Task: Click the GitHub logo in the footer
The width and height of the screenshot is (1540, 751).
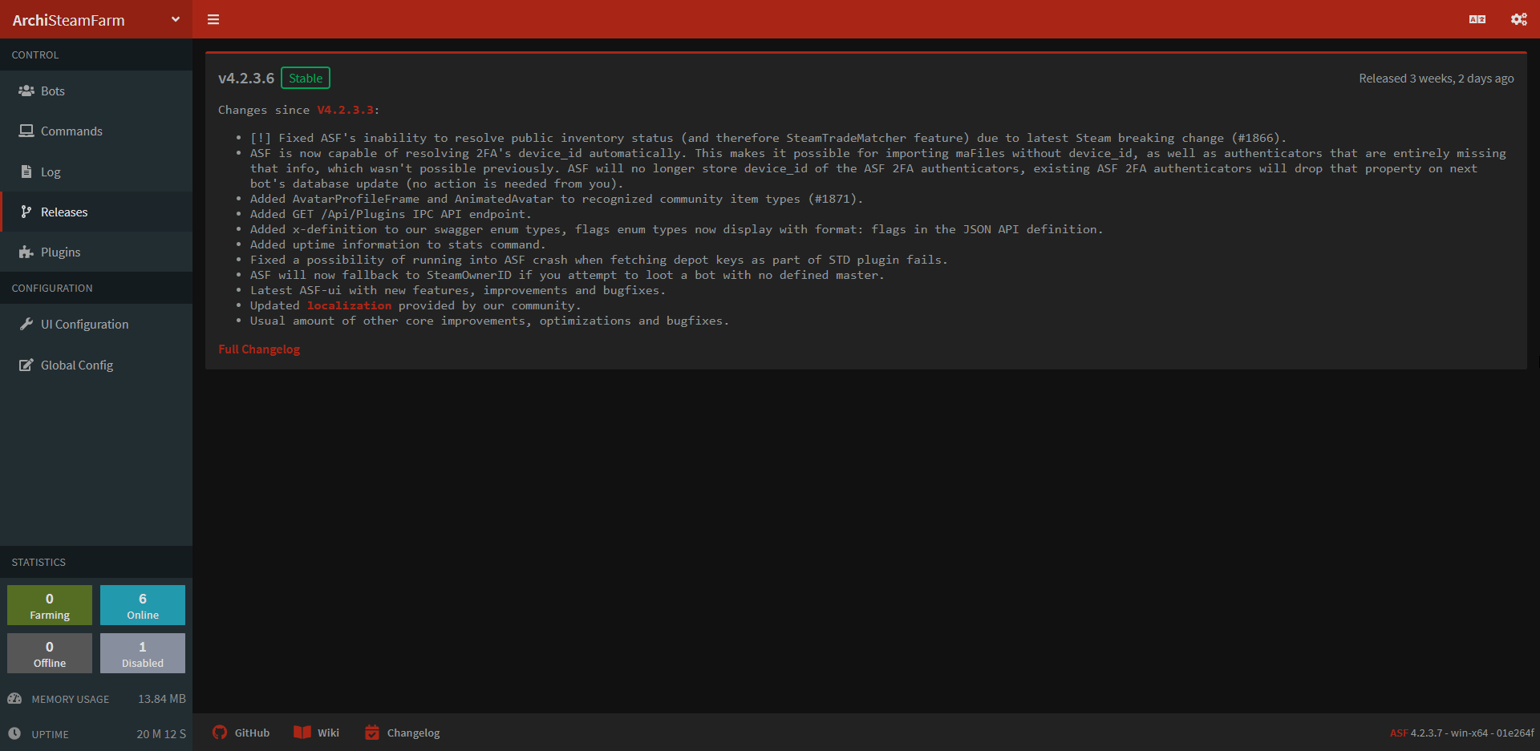Action: click(x=218, y=732)
